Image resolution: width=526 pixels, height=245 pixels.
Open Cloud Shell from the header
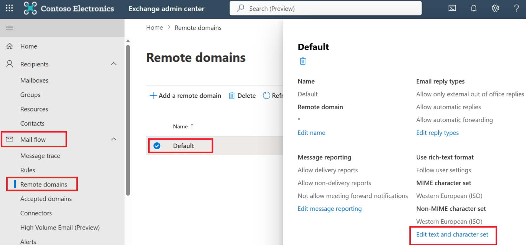(452, 8)
